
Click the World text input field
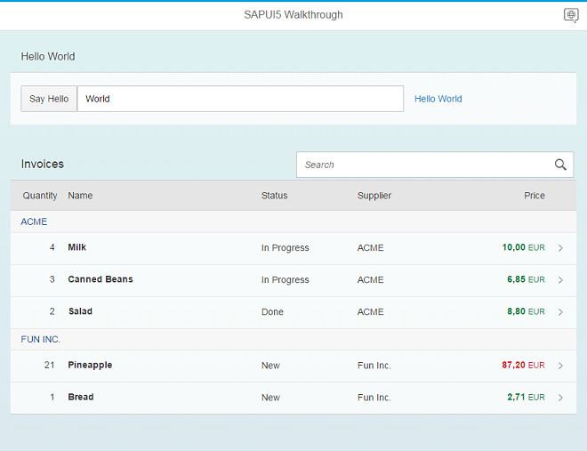tap(240, 99)
